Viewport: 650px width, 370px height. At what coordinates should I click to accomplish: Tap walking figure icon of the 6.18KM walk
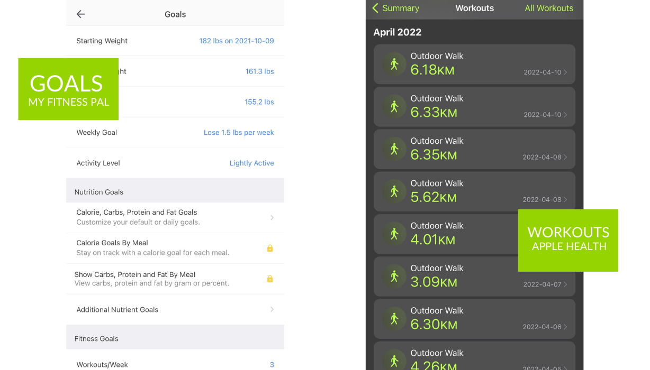coord(394,64)
